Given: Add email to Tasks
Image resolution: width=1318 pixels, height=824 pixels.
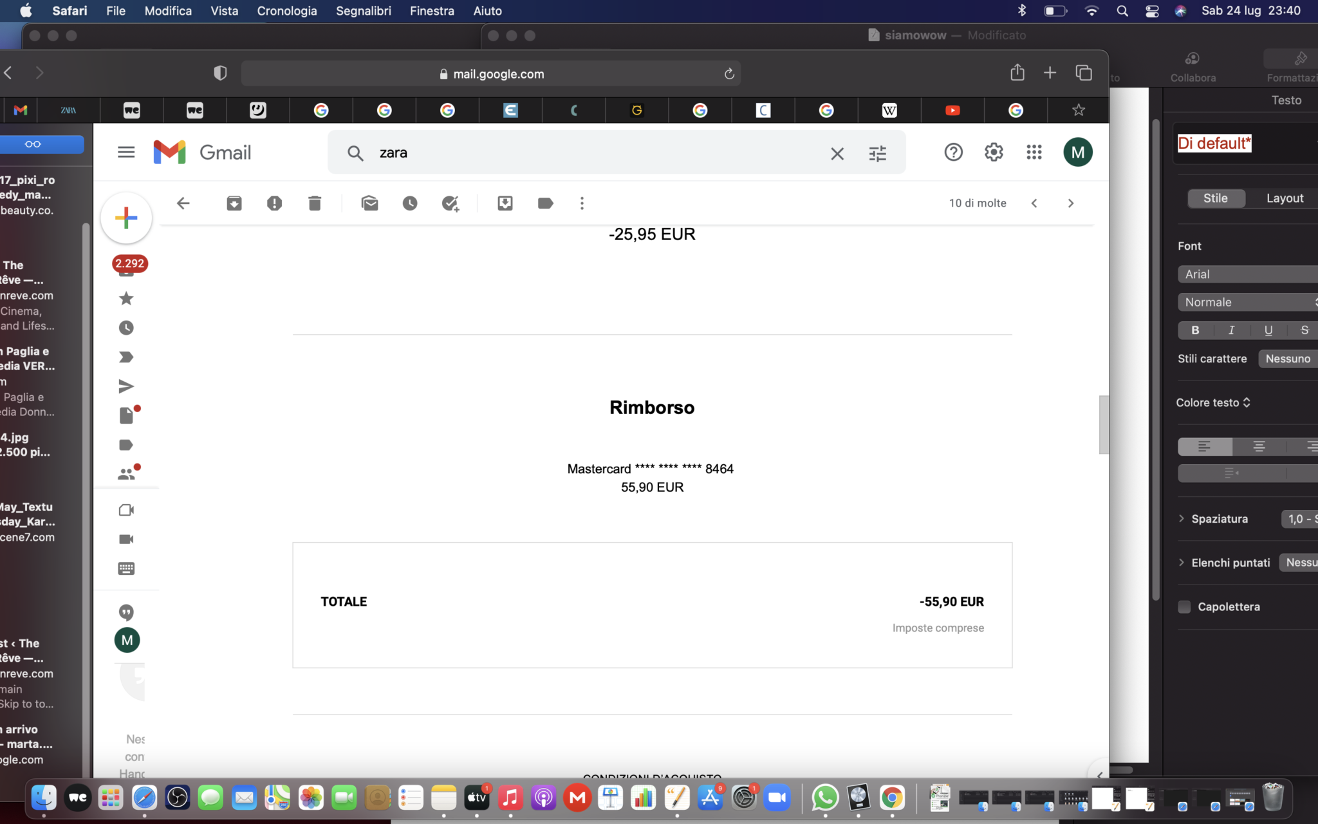Looking at the screenshot, I should [450, 203].
